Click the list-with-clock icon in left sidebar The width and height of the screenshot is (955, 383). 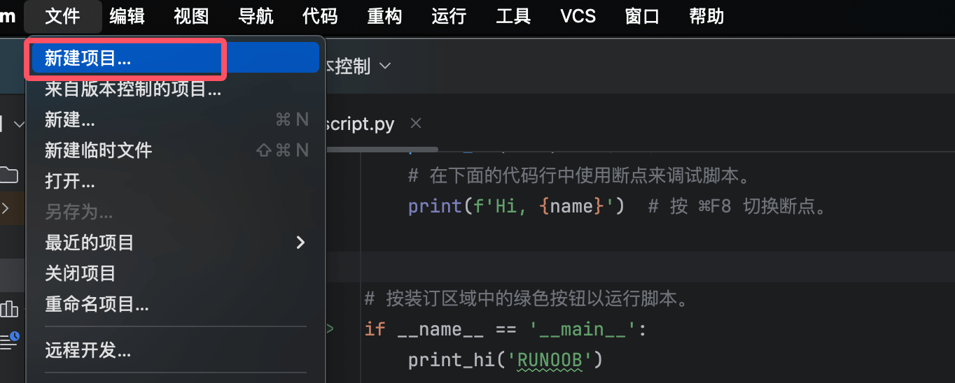click(9, 341)
